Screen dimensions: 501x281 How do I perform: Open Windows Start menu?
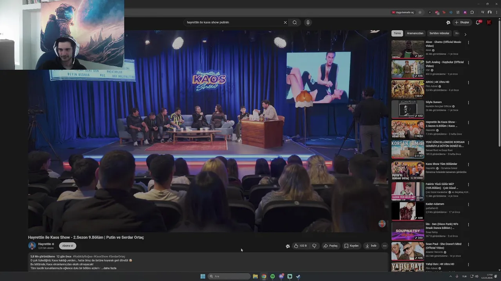click(x=203, y=276)
